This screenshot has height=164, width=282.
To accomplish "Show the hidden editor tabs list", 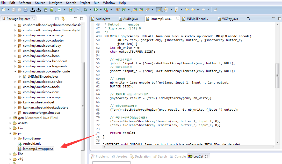I will 248,18.
